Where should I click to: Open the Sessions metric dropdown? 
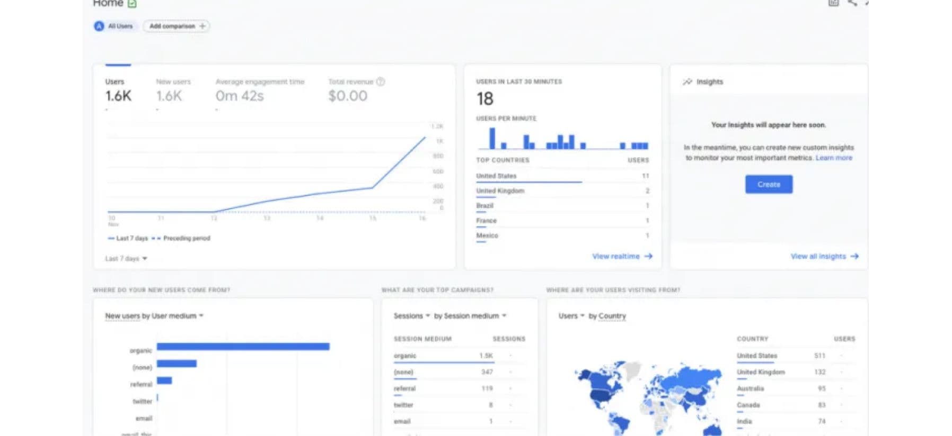pos(412,316)
